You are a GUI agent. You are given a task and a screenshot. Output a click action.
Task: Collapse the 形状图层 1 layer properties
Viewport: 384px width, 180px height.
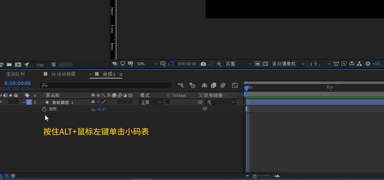coord(24,102)
